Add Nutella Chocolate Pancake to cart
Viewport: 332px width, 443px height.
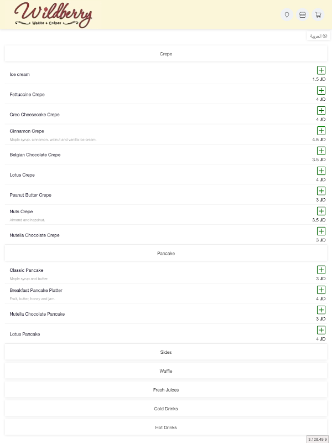[321, 310]
